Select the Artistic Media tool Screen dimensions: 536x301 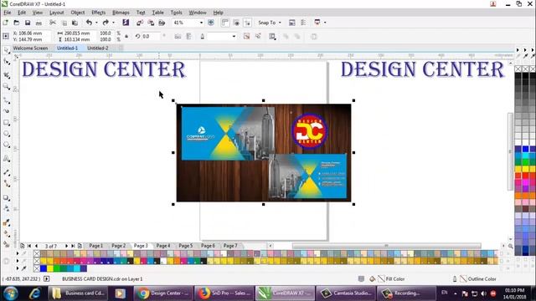click(x=6, y=111)
